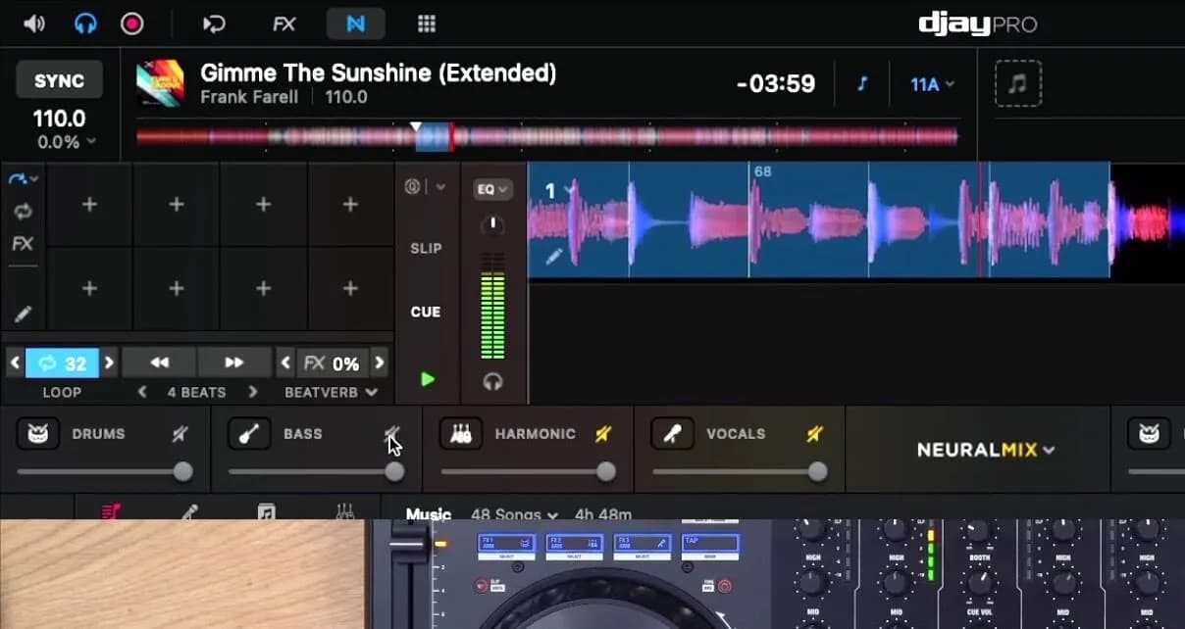
Task: Click bar marker 68 on waveform
Action: click(761, 171)
